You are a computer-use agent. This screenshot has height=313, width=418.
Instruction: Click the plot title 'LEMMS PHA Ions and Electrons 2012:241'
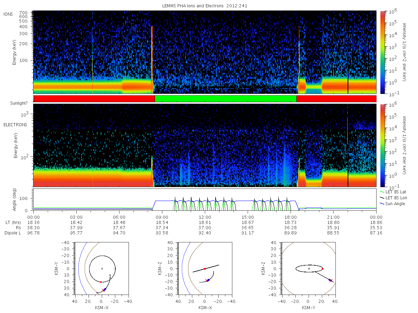point(204,6)
